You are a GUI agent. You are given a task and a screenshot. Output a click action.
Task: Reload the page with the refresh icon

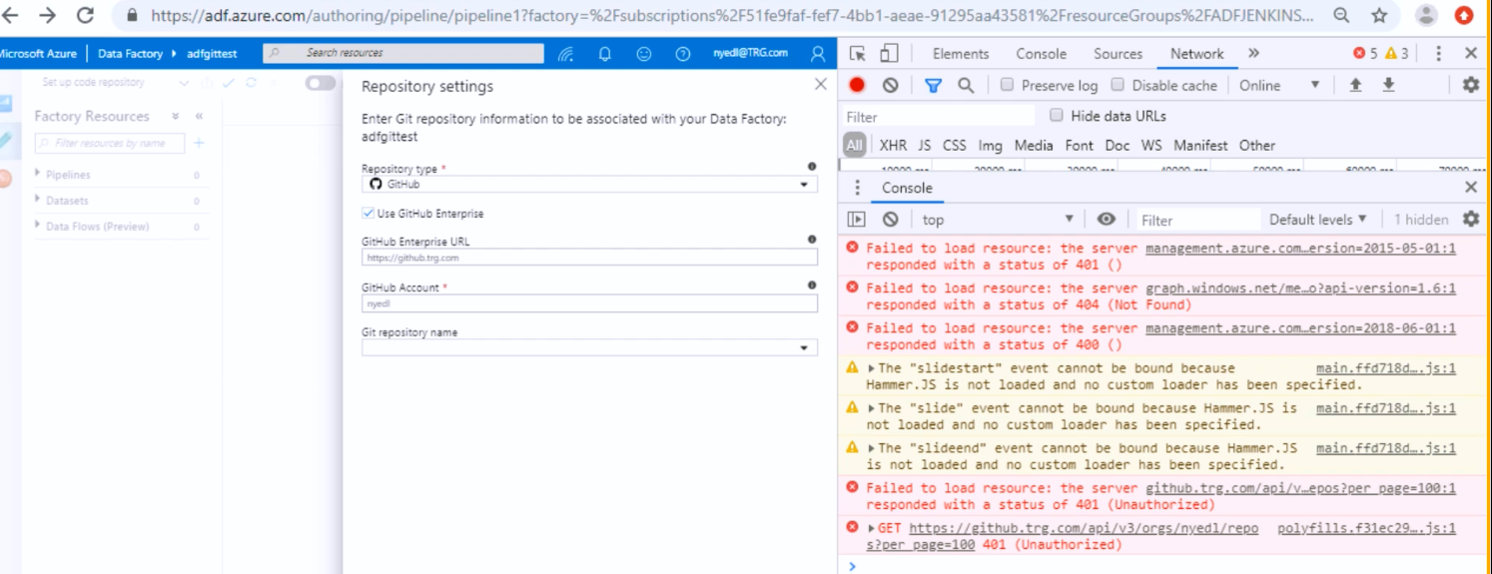coord(85,15)
